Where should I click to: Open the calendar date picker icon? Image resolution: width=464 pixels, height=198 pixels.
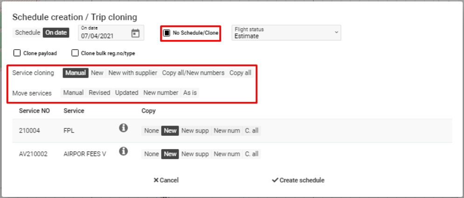[x=135, y=33]
